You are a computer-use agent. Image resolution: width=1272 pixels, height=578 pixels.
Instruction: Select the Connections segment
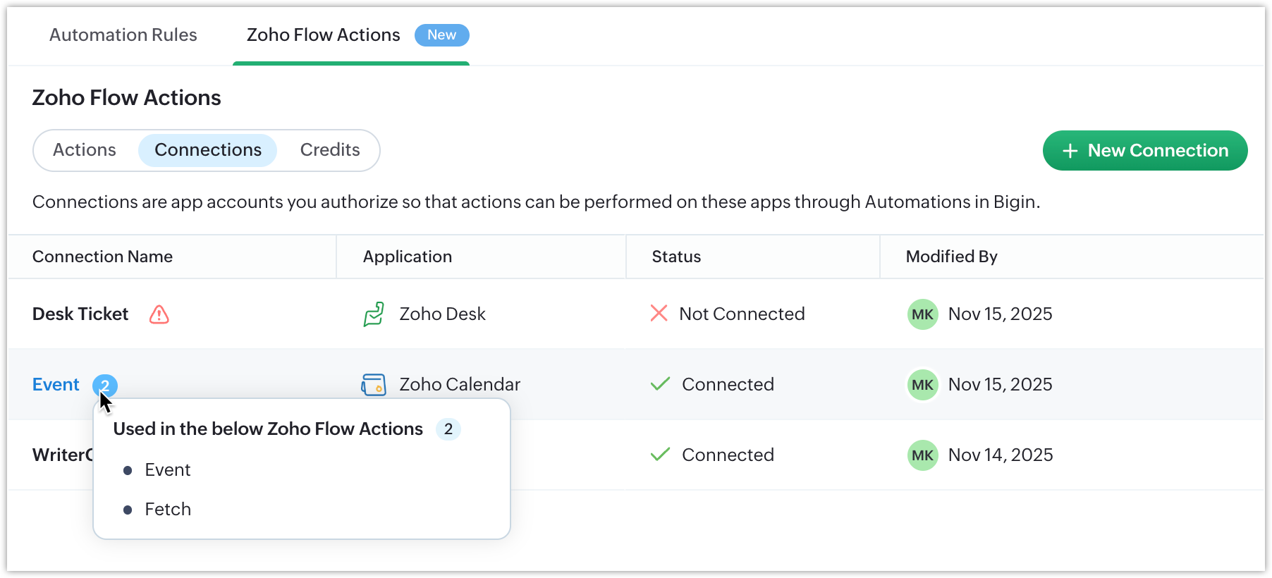click(208, 150)
